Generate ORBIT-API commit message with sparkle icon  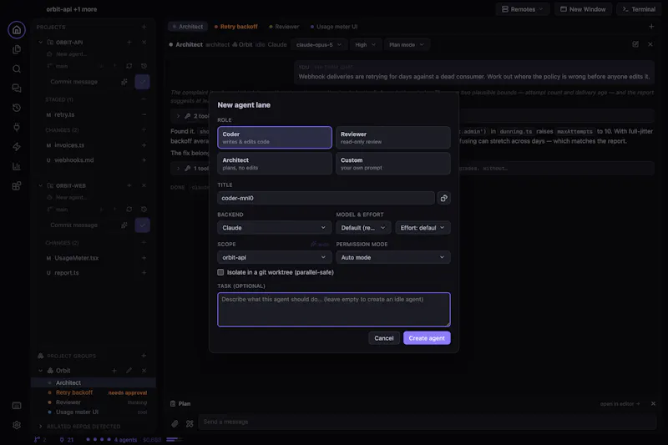(x=124, y=82)
